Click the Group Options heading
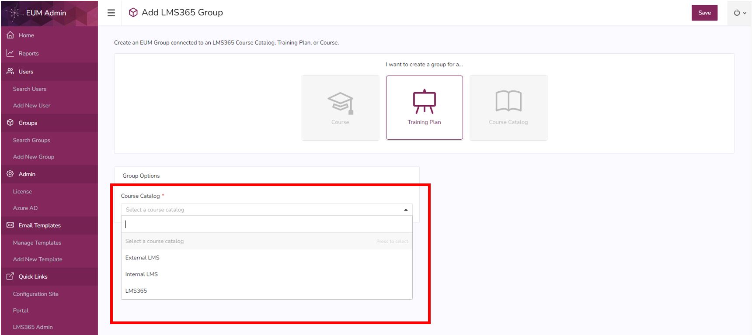The height and width of the screenshot is (335, 752). click(141, 176)
